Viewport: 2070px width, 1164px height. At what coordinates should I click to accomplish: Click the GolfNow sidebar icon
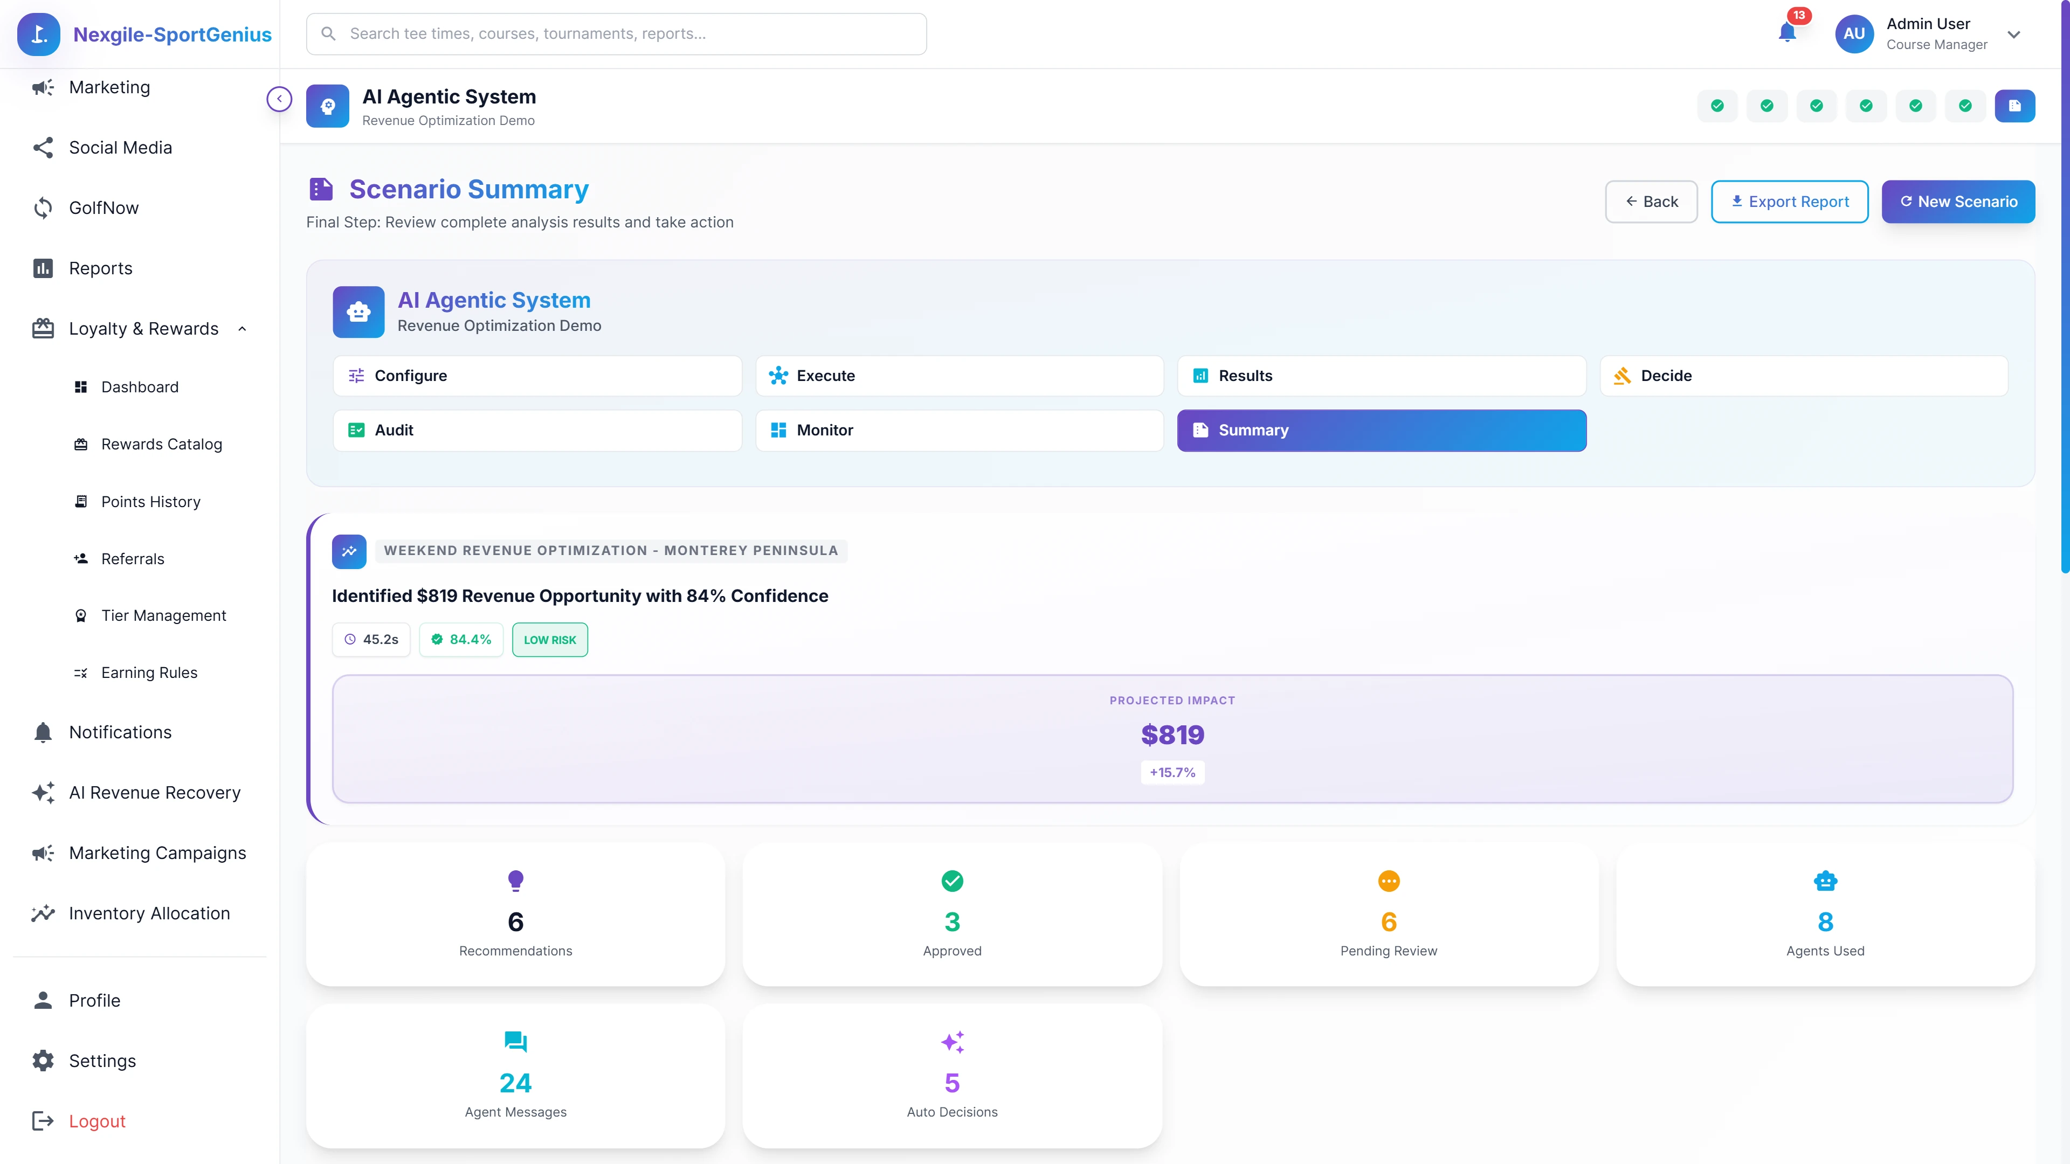(43, 207)
